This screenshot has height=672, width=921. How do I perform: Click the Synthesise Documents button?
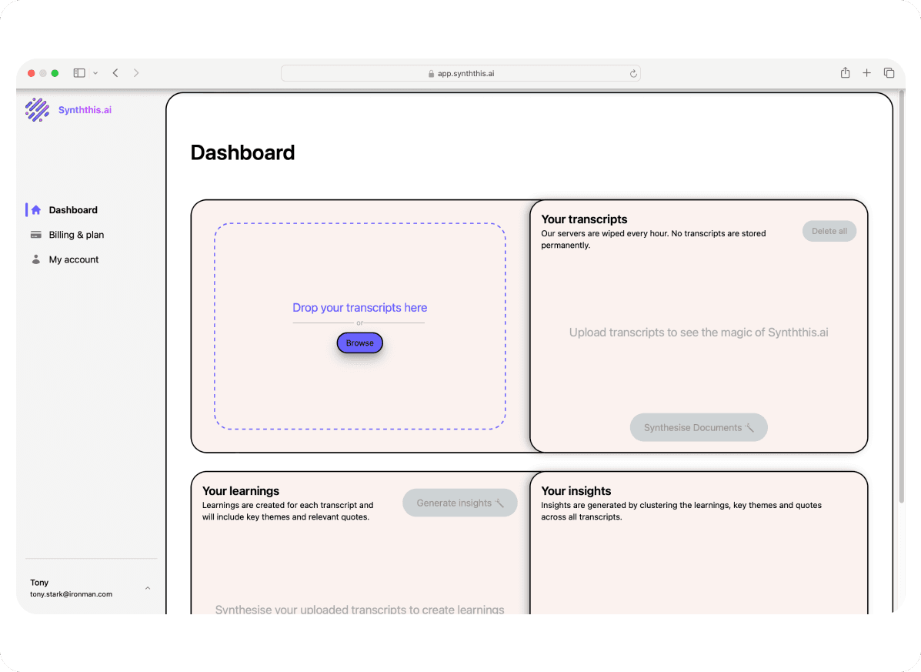(x=699, y=427)
